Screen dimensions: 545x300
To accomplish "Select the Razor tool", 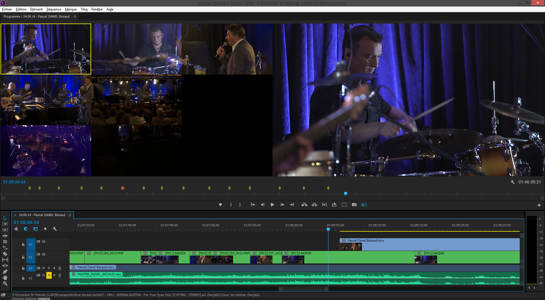I will pyautogui.click(x=5, y=254).
